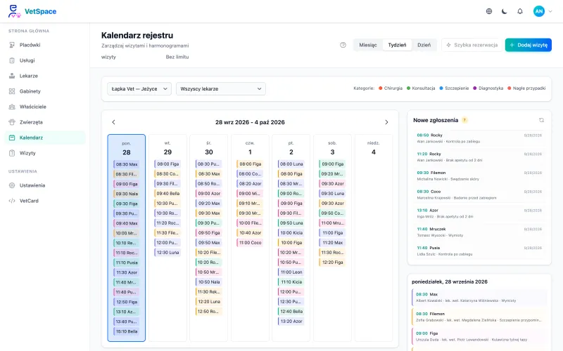The height and width of the screenshot is (351, 563).
Task: Open the Łapka Vet — Jeżyce clinic dropdown
Action: (139, 88)
